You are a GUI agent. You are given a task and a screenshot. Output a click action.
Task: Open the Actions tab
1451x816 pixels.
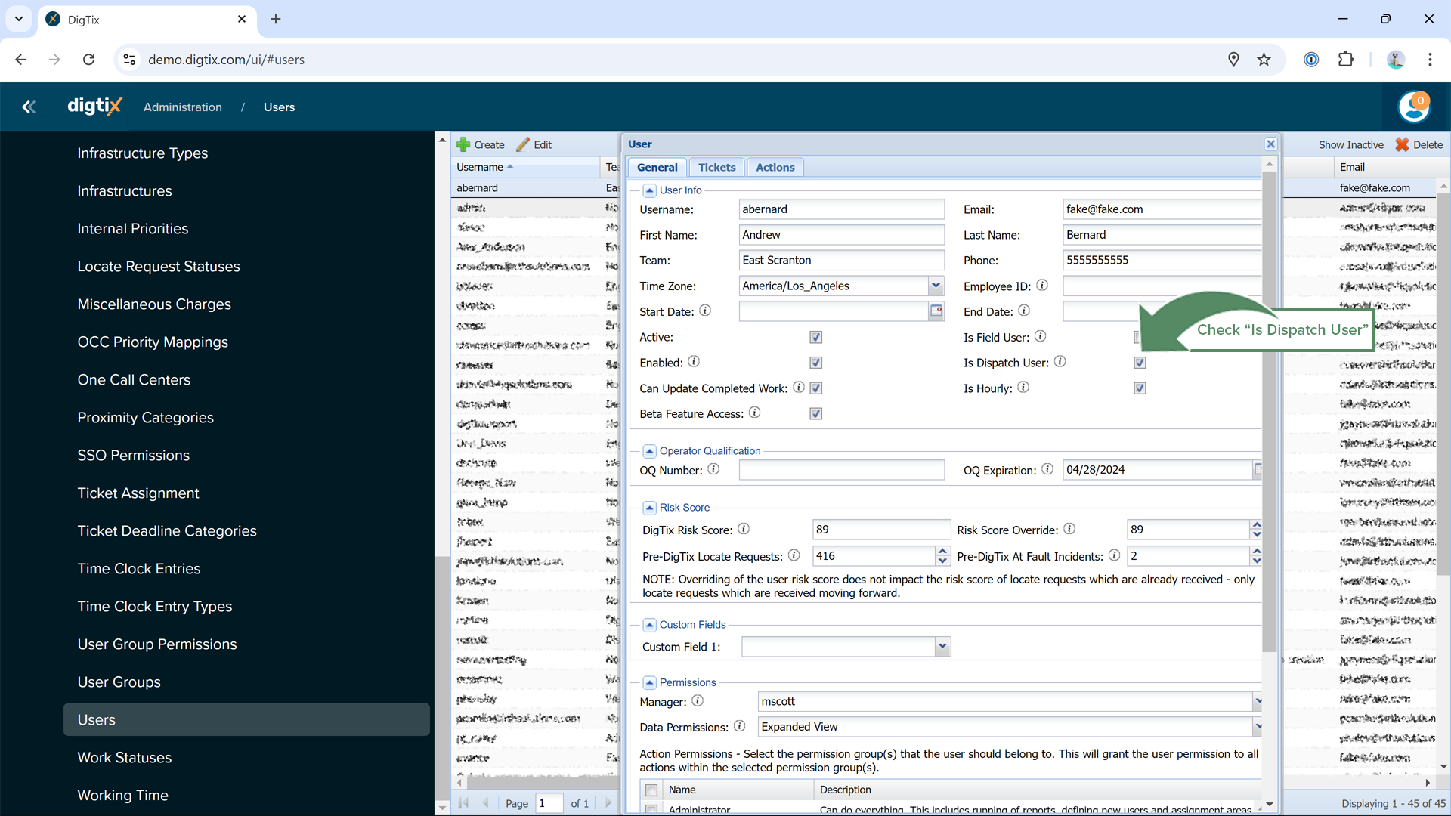(775, 168)
